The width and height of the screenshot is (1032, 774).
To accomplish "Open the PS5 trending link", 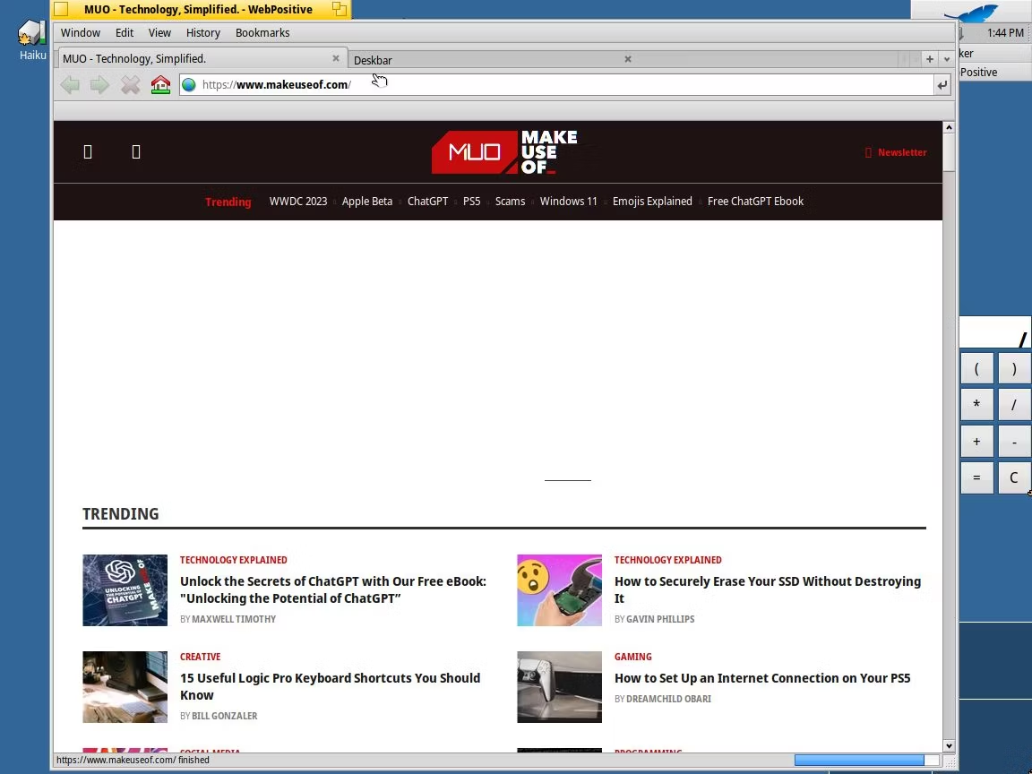I will (x=471, y=202).
